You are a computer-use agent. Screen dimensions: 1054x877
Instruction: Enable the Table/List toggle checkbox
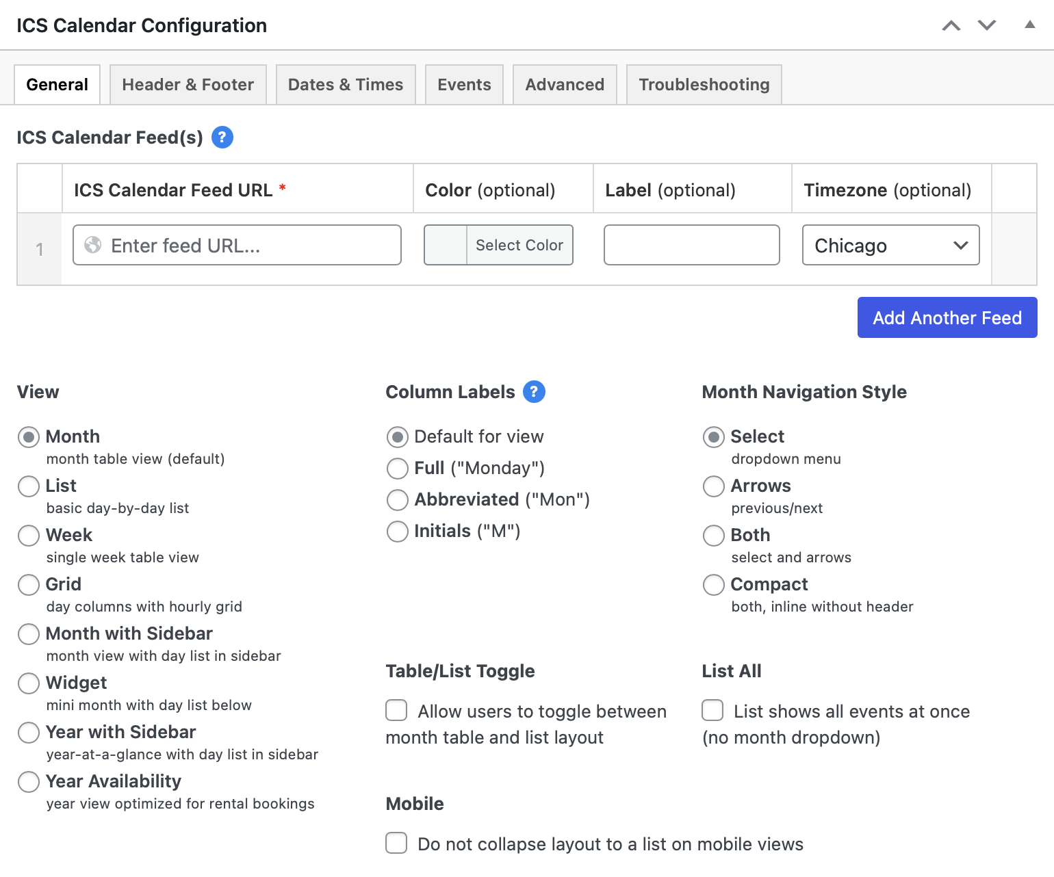pyautogui.click(x=396, y=711)
